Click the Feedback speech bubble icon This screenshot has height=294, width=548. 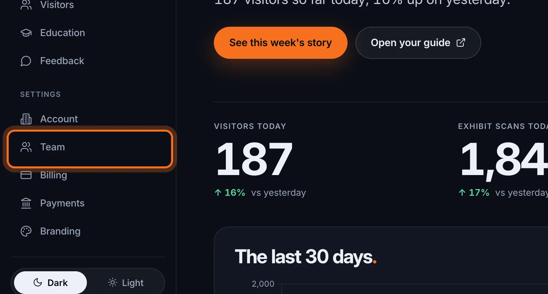coord(26,61)
